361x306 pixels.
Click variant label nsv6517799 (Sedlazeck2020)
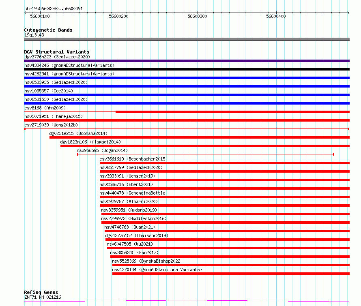[x=131, y=167]
